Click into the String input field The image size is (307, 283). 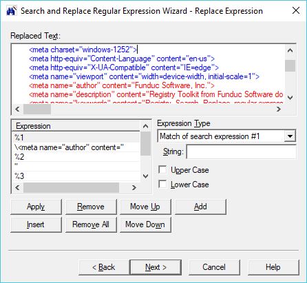[241, 151]
